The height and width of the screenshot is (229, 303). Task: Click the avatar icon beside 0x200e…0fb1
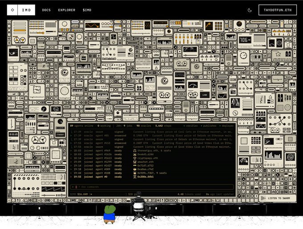[135, 177]
